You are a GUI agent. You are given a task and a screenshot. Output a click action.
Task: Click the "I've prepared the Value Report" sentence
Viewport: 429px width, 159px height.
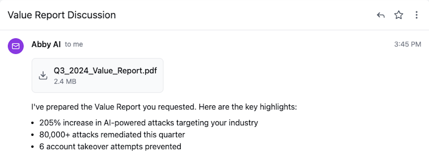164,107
